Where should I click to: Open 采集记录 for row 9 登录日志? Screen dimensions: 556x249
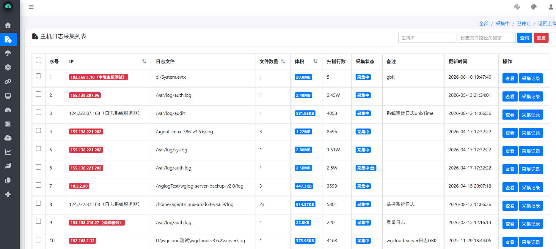pos(531,224)
